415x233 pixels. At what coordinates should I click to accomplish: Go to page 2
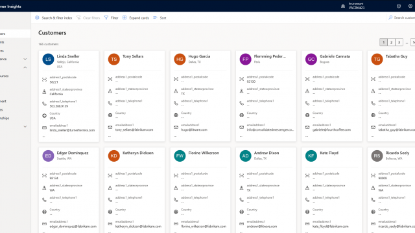[x=391, y=42]
